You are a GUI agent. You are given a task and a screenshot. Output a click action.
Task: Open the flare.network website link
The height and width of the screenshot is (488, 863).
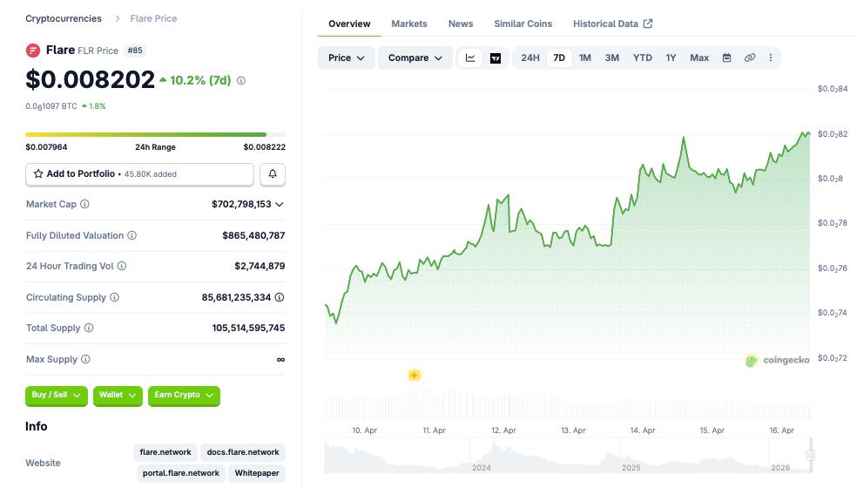[x=165, y=452]
